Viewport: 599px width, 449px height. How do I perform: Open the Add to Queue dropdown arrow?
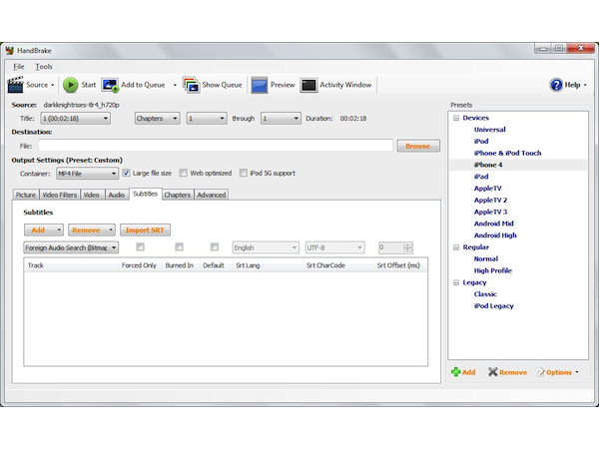175,85
